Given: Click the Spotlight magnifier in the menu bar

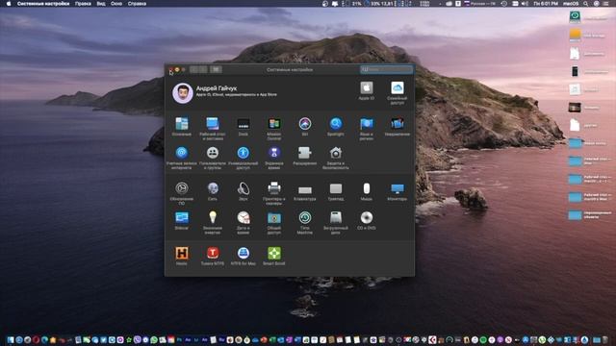Looking at the screenshot, I should coord(586,4).
